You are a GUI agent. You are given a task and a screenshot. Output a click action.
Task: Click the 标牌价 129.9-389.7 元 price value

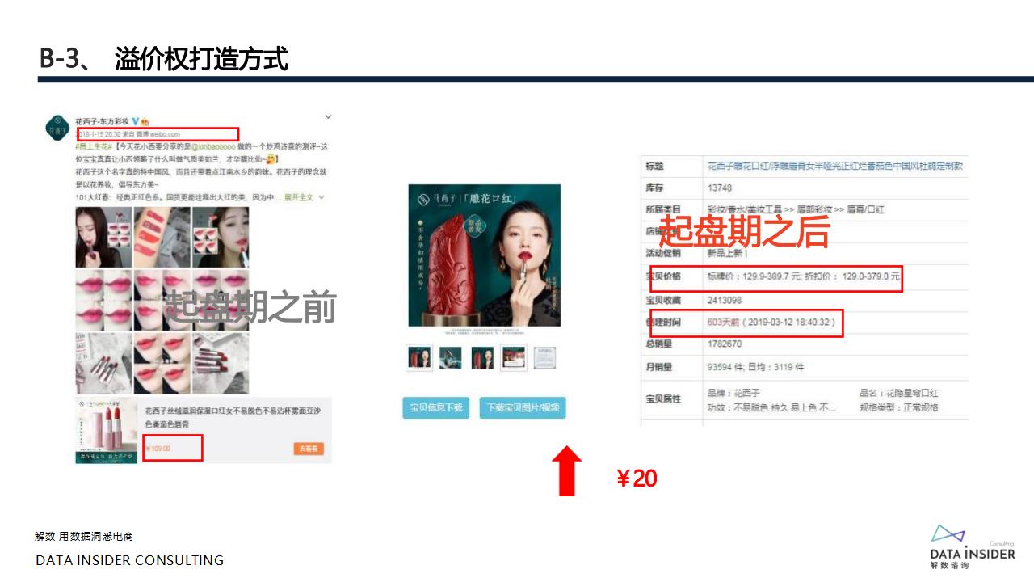[753, 276]
